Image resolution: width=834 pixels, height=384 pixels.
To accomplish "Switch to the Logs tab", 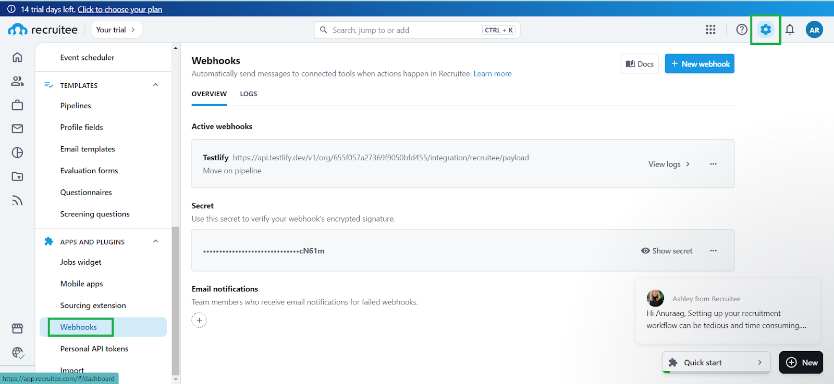I will pyautogui.click(x=248, y=94).
